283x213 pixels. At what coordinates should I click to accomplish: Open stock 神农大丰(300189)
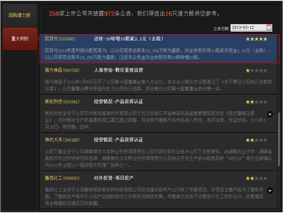point(62,140)
